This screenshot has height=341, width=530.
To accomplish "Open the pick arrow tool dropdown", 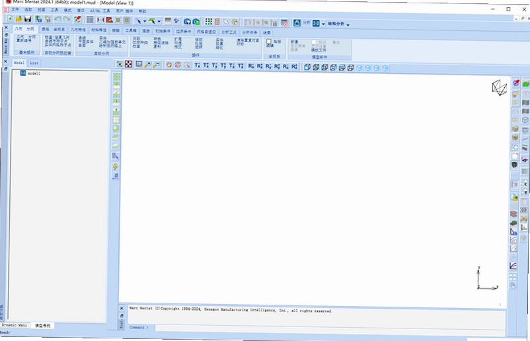I will coord(145,21).
